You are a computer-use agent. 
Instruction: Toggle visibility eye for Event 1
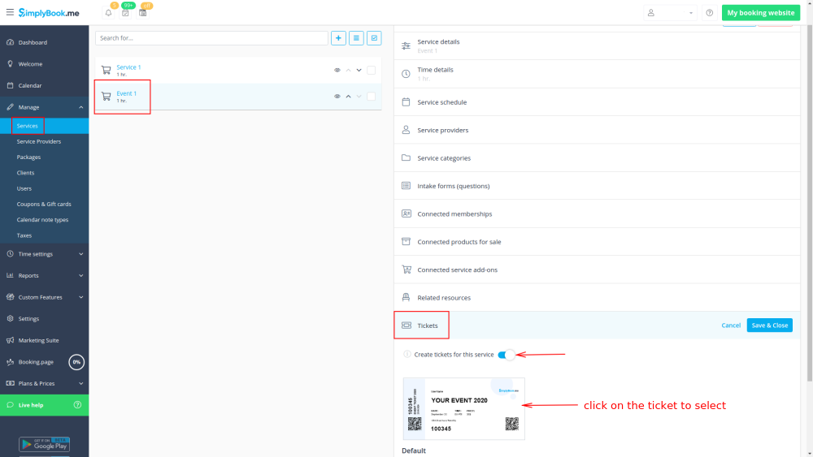tap(337, 97)
